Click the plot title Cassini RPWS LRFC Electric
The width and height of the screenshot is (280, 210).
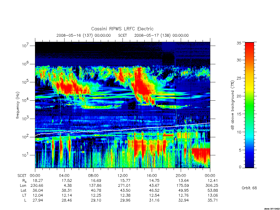(122, 29)
